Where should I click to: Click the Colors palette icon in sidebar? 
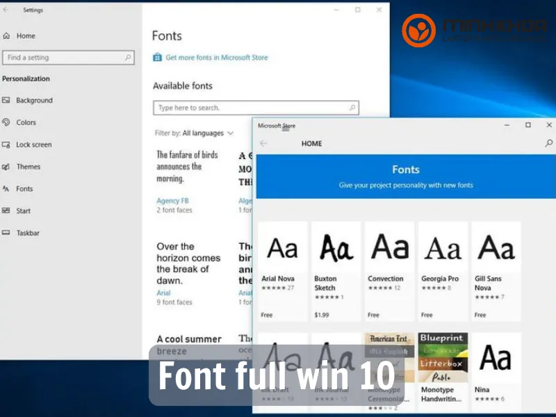click(6, 122)
